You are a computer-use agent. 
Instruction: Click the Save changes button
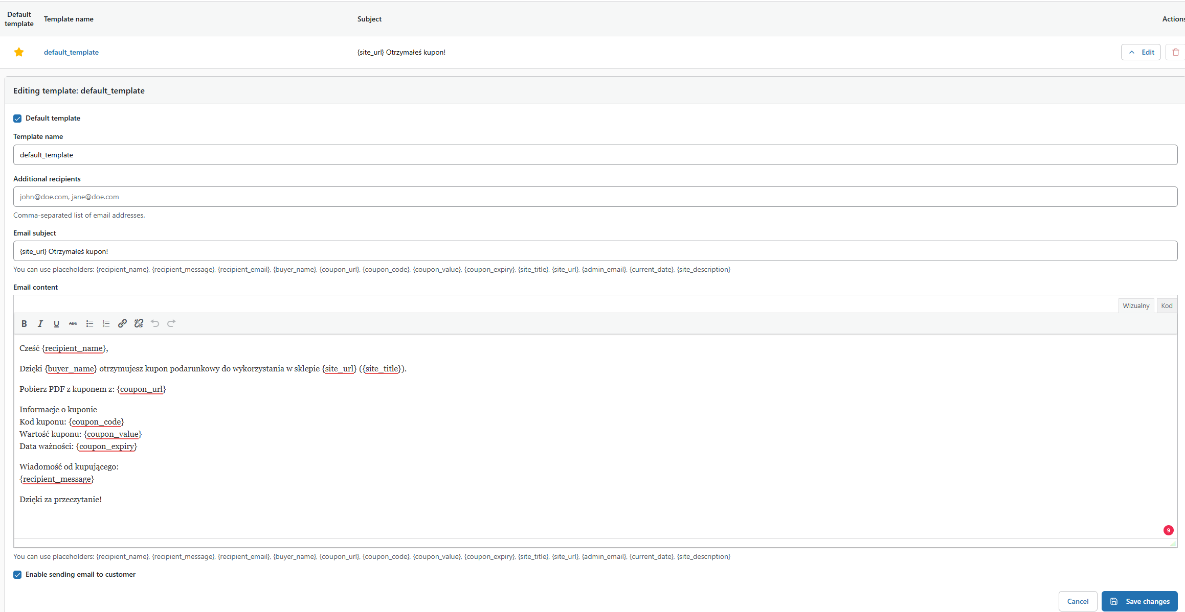[1139, 601]
